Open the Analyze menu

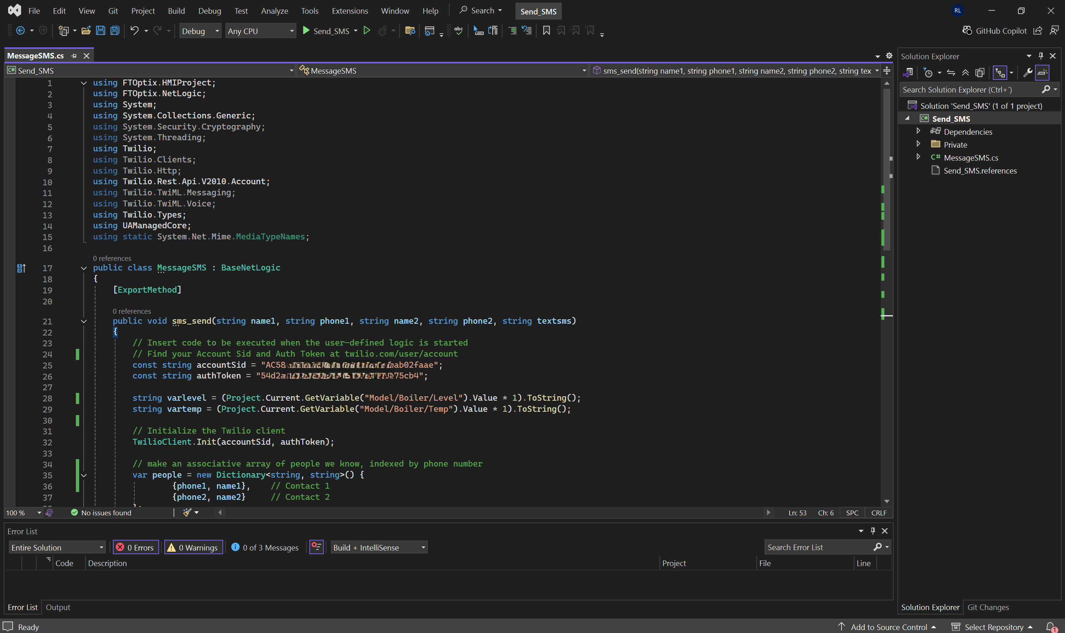tap(274, 11)
